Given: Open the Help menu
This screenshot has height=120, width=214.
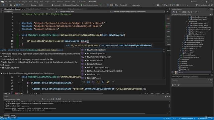Looking at the screenshot, I should 74,2.
